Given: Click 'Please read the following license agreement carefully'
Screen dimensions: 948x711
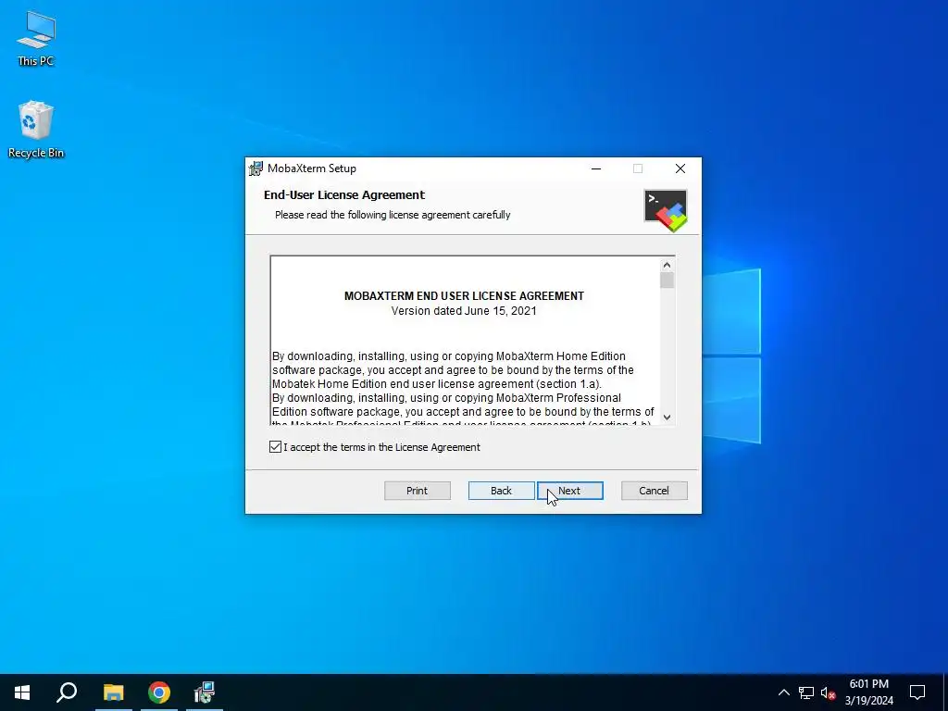Looking at the screenshot, I should pyautogui.click(x=393, y=215).
